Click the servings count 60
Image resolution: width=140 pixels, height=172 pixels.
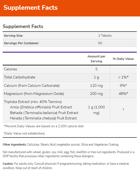100,43
